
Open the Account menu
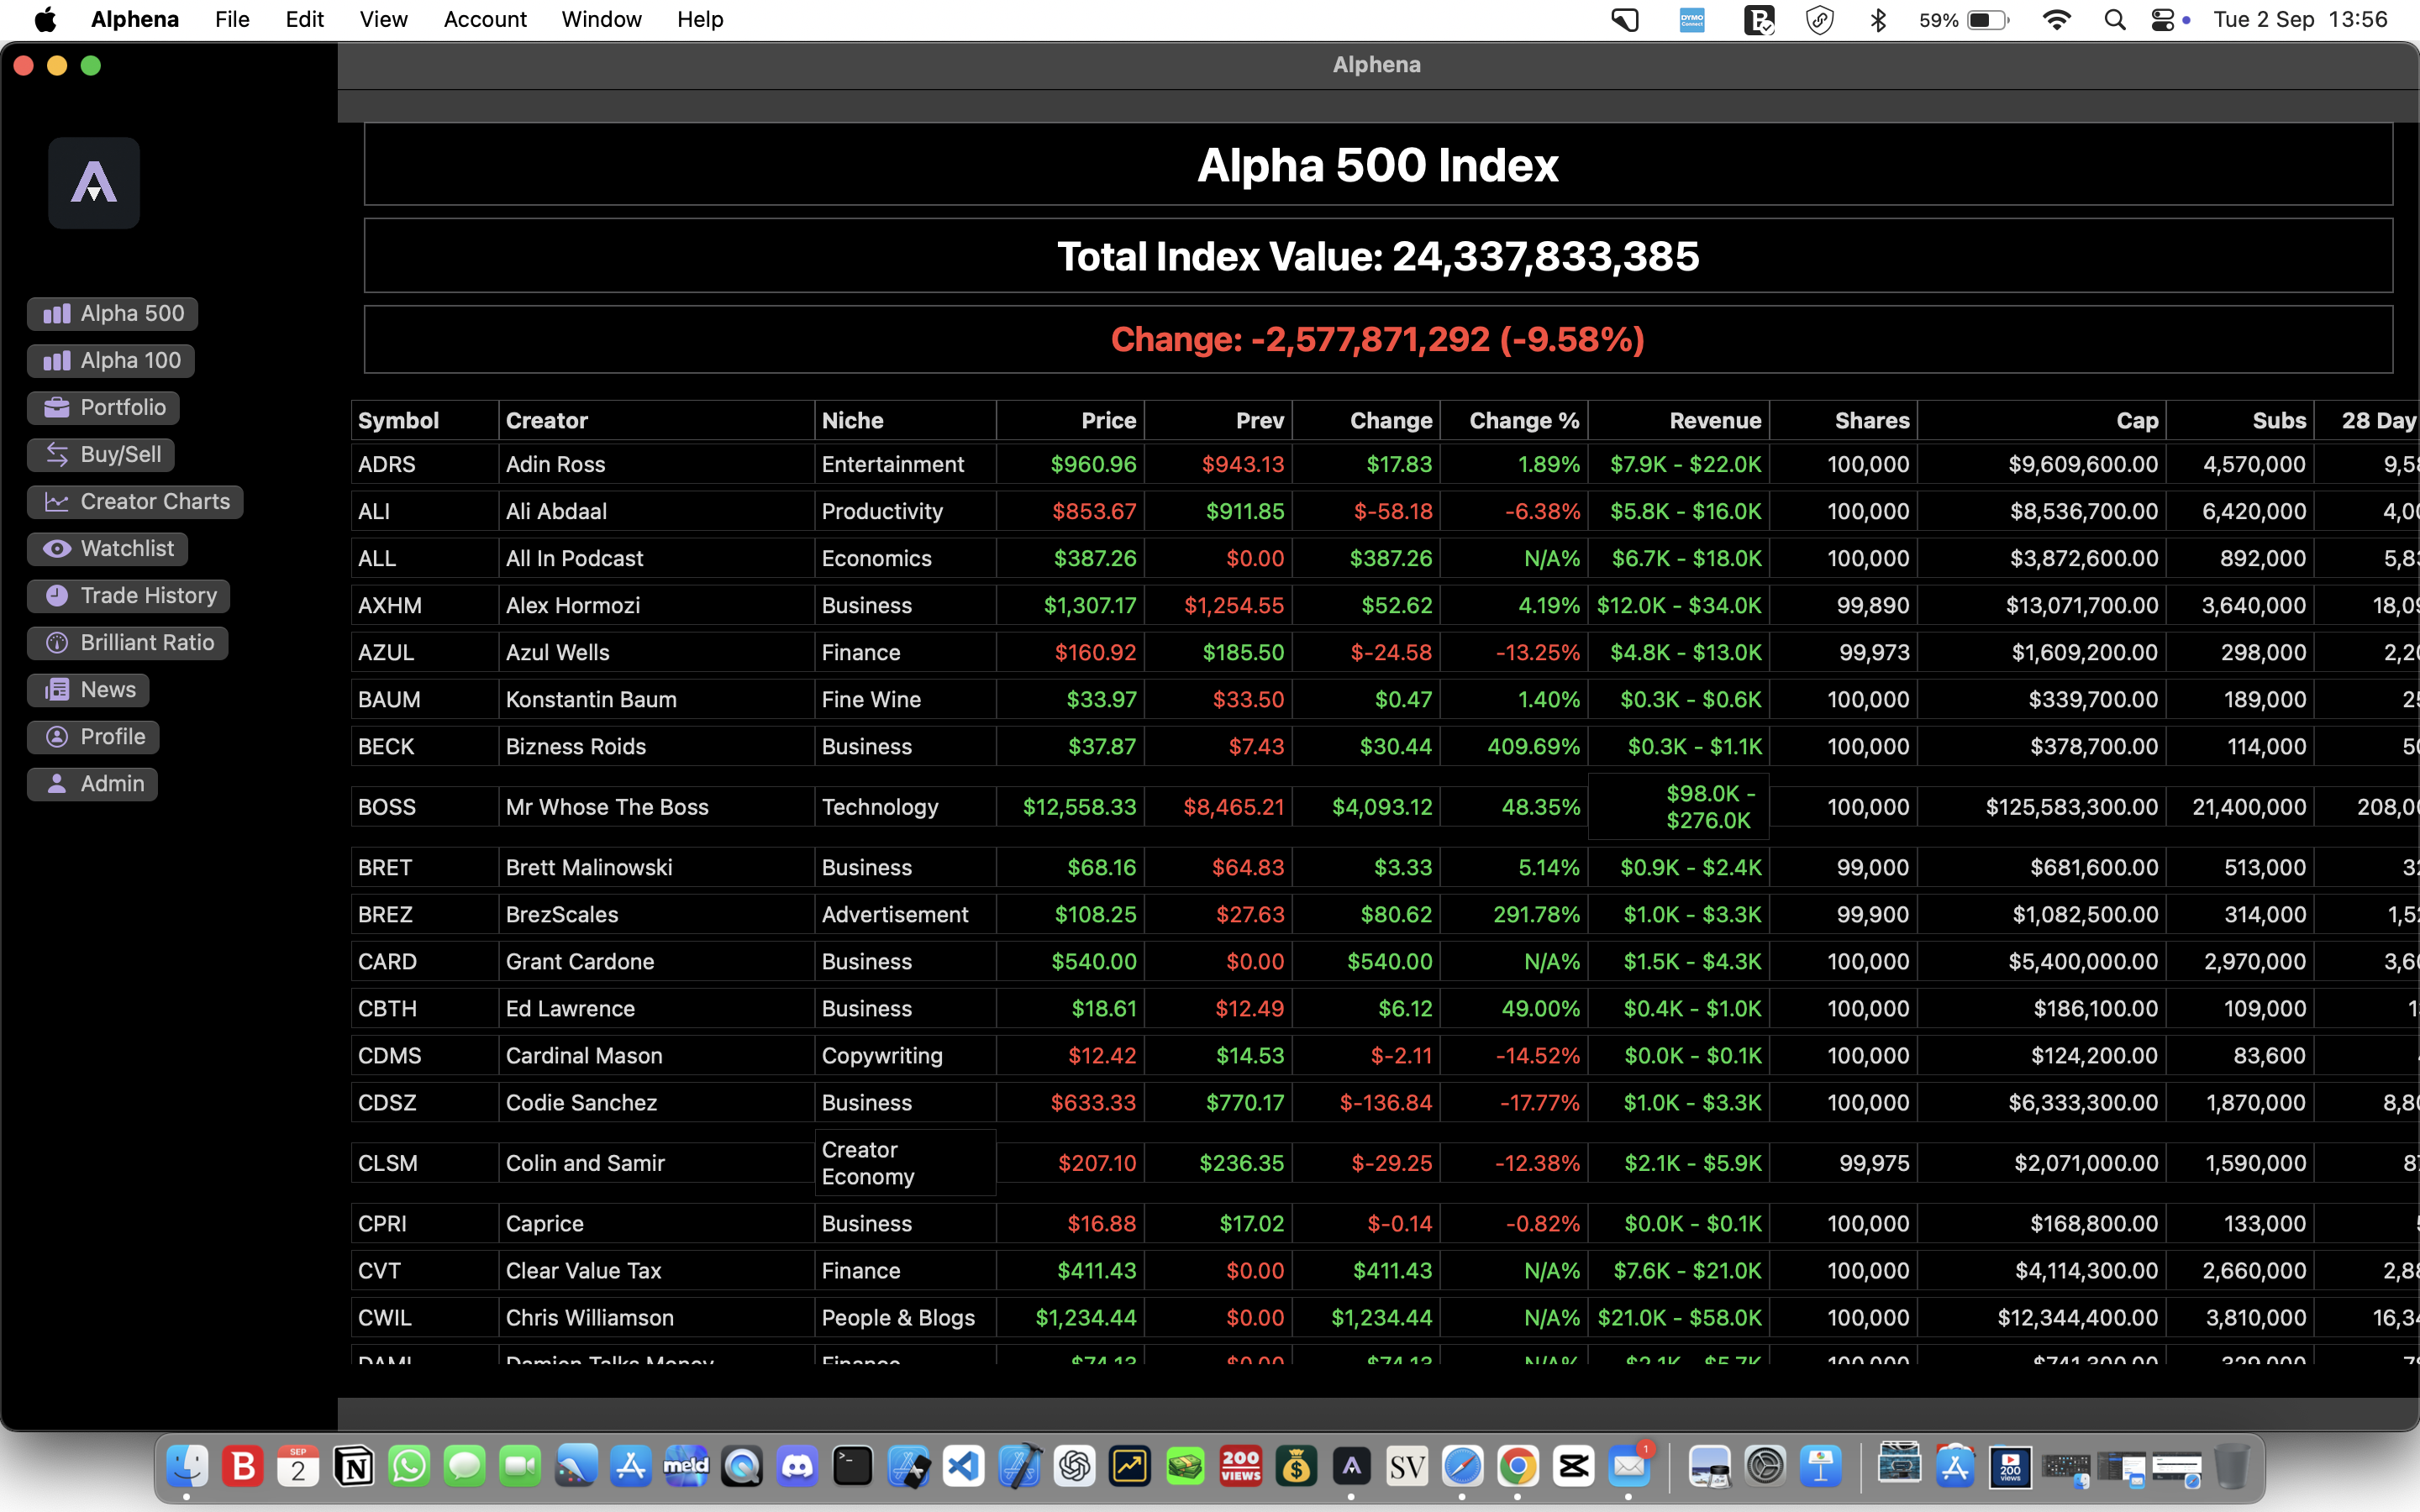pyautogui.click(x=485, y=20)
